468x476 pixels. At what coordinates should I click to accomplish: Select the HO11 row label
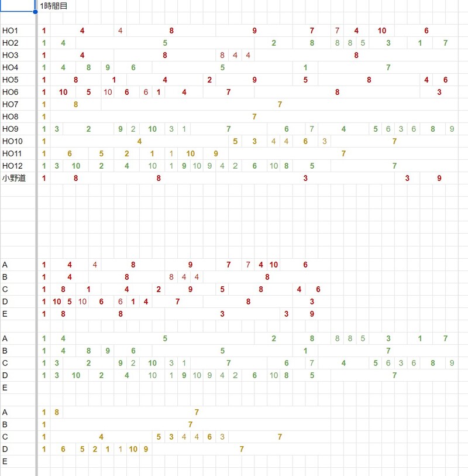[12, 153]
